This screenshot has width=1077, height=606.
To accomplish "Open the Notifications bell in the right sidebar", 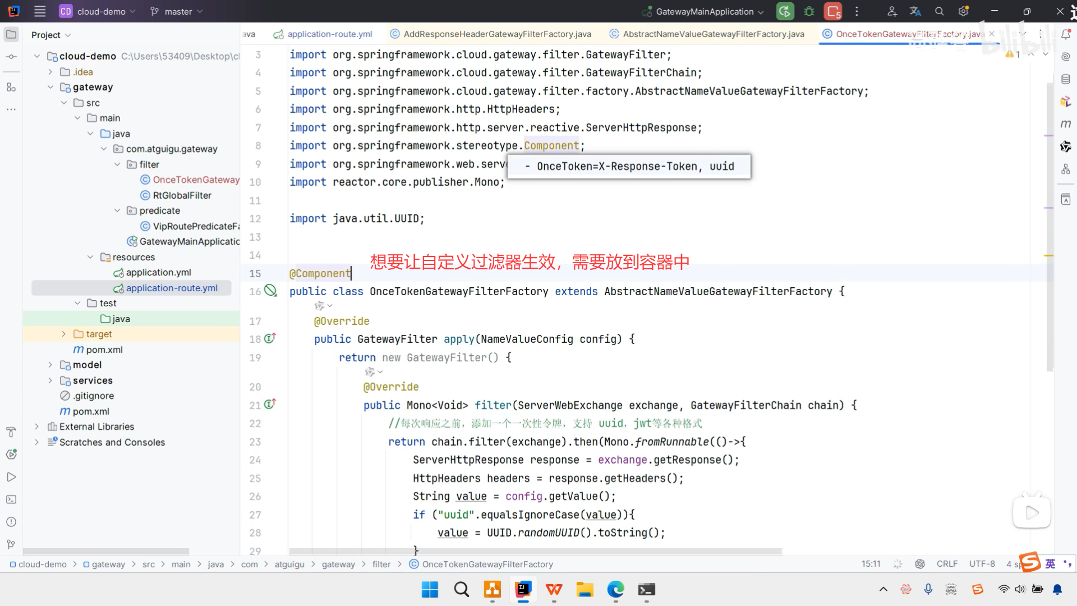I will (1066, 35).
